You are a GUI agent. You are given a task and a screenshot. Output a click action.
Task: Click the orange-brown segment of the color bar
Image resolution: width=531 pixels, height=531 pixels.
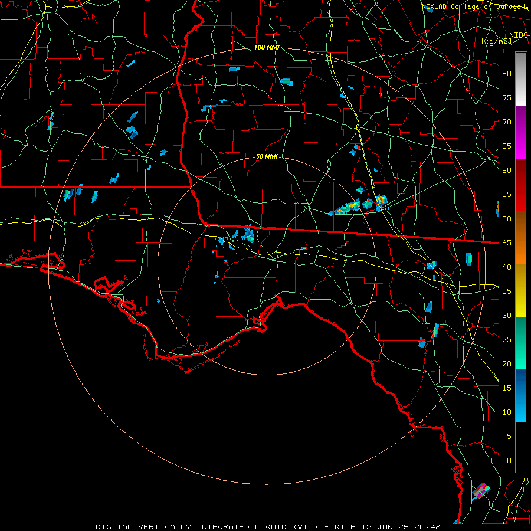click(521, 238)
